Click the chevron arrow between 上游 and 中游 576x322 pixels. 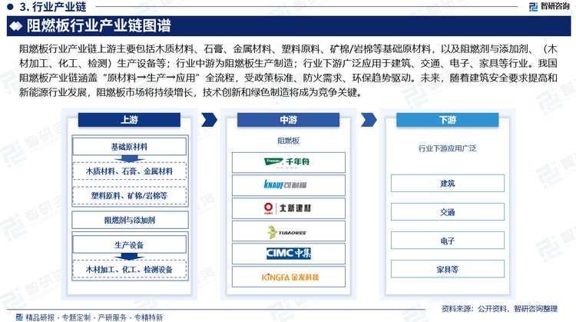209,120
